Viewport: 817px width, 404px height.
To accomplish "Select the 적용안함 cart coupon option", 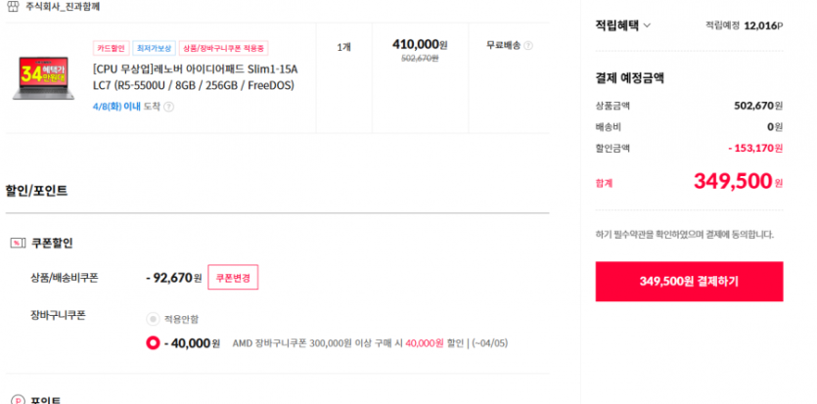I will pos(152,319).
